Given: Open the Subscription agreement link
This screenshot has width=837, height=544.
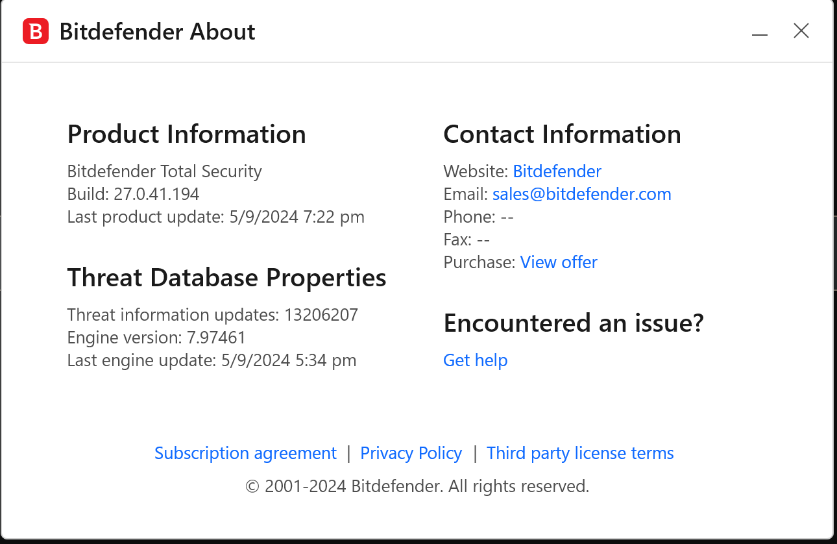Looking at the screenshot, I should click(x=245, y=453).
